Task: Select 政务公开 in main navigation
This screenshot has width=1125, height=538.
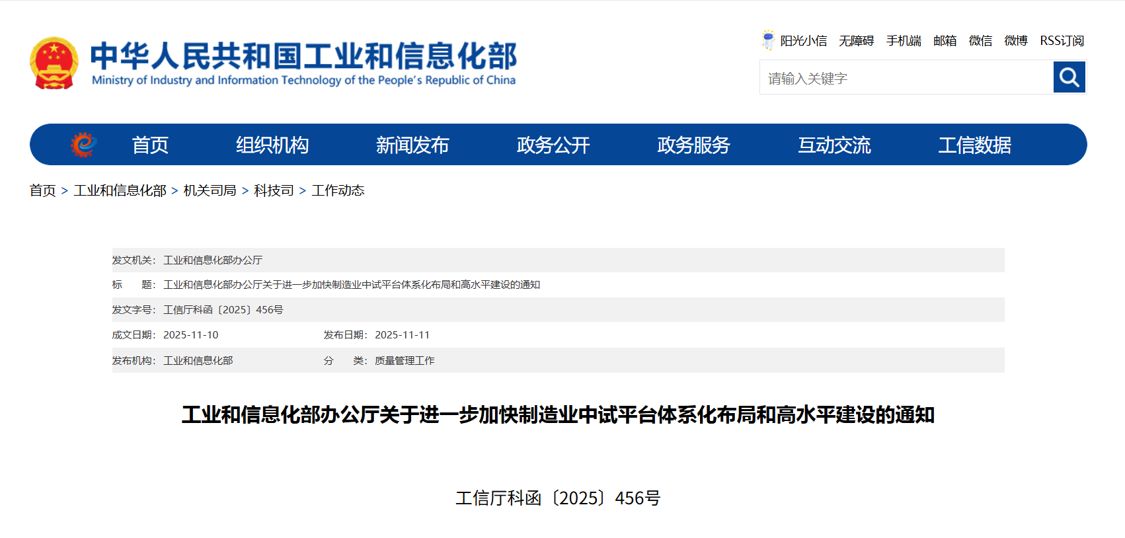Action: point(553,145)
